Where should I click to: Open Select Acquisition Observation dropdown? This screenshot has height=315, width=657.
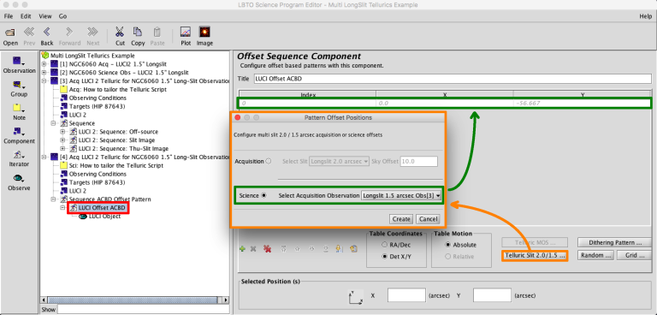(x=401, y=195)
